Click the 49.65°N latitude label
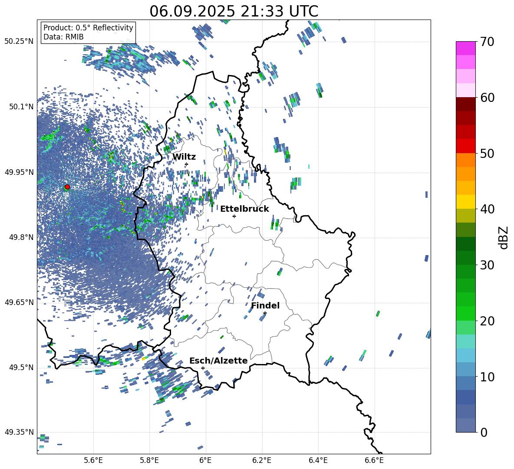 point(19,302)
